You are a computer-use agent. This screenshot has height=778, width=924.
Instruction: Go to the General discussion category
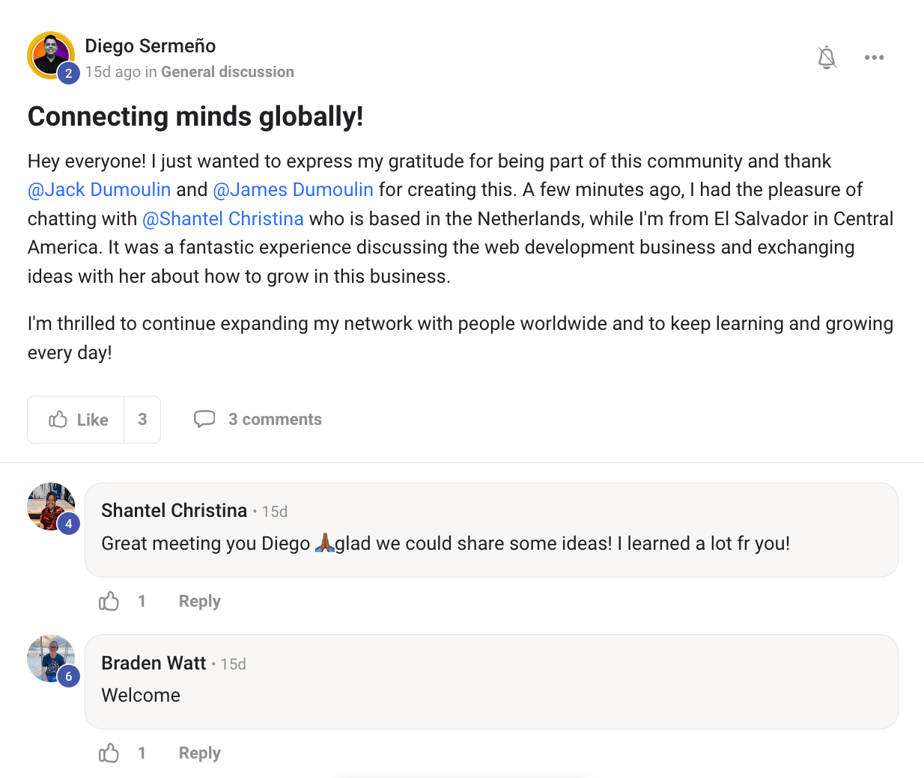[x=228, y=72]
